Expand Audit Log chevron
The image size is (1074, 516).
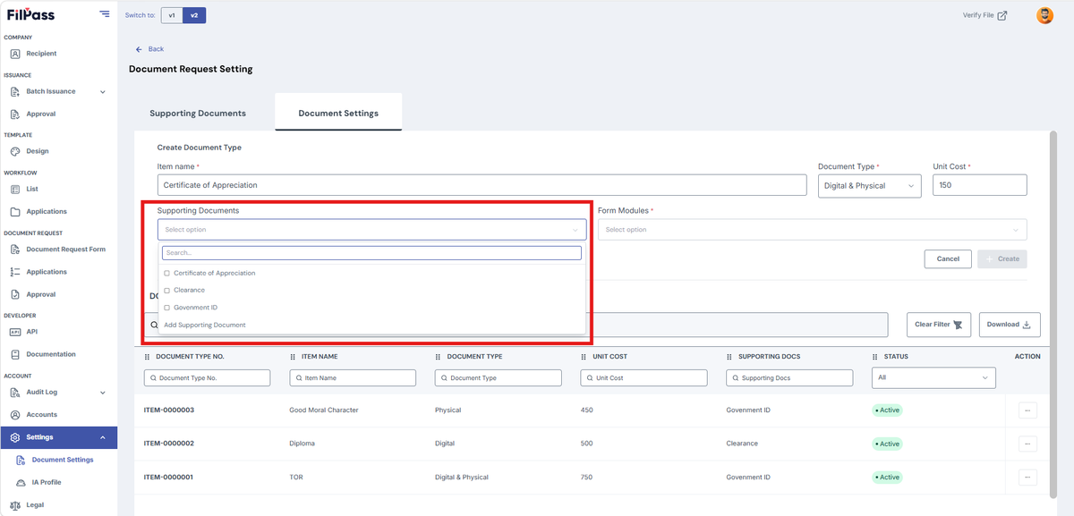pyautogui.click(x=102, y=393)
